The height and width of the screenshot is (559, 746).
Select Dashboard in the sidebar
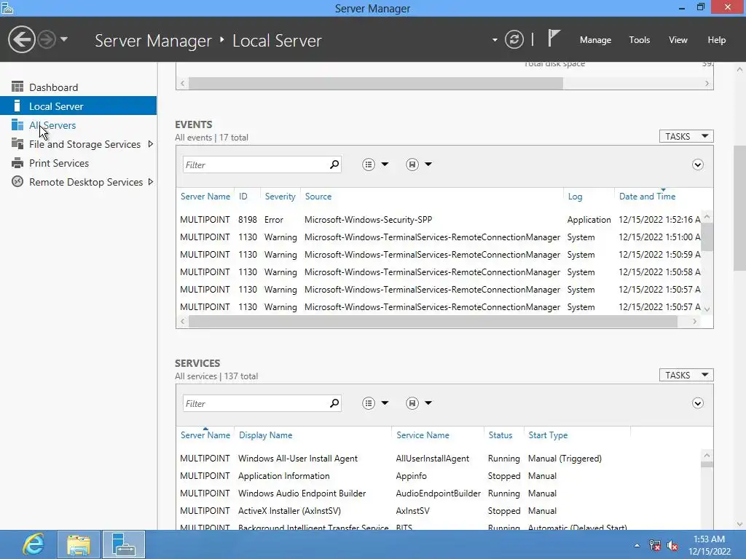79,87
